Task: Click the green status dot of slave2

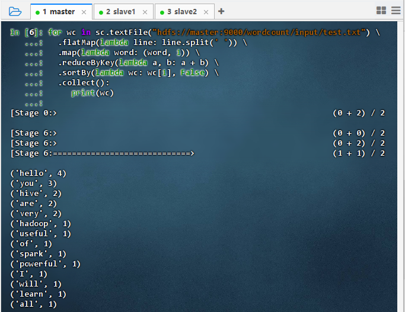Action: click(162, 12)
